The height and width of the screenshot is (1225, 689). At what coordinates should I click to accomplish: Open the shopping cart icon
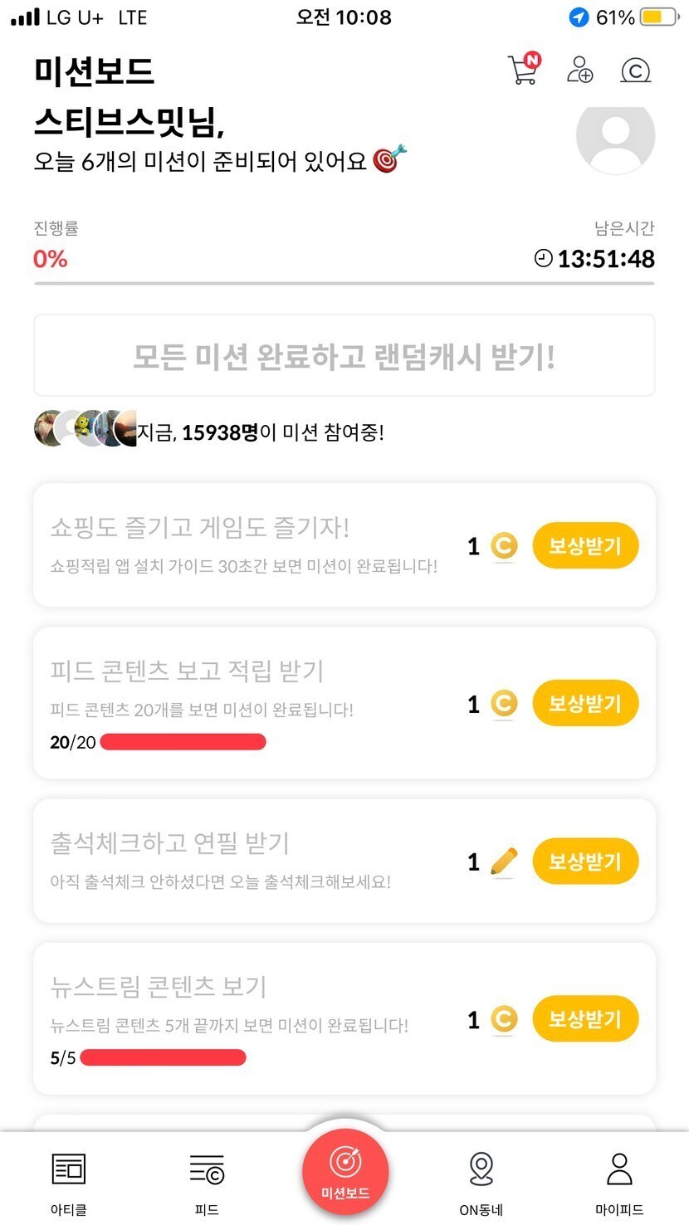(523, 69)
